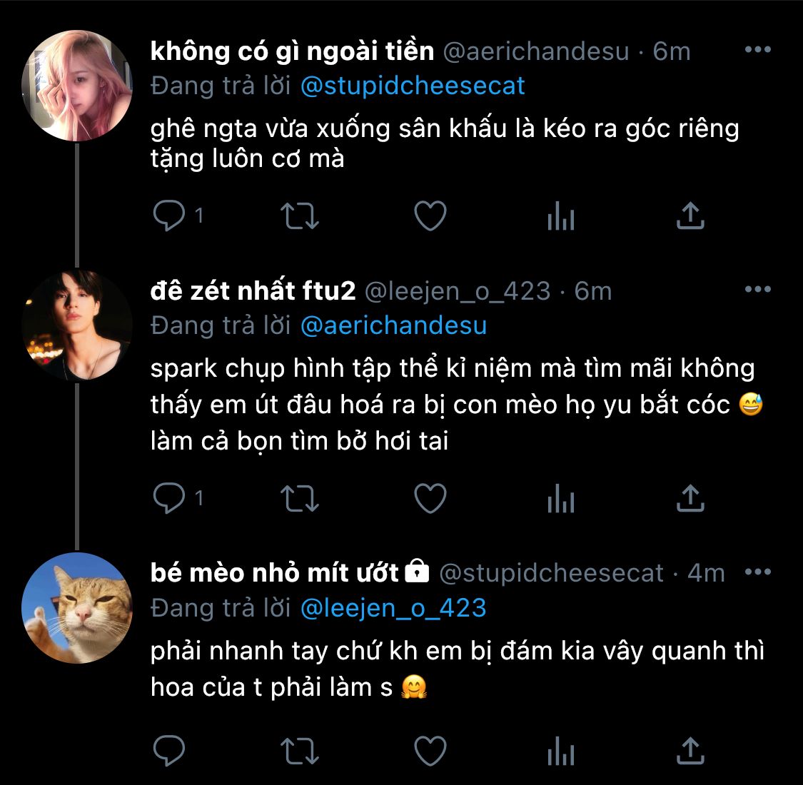This screenshot has height=785, width=803.
Task: View analytics of aerichandesu tweet
Action: (x=561, y=216)
